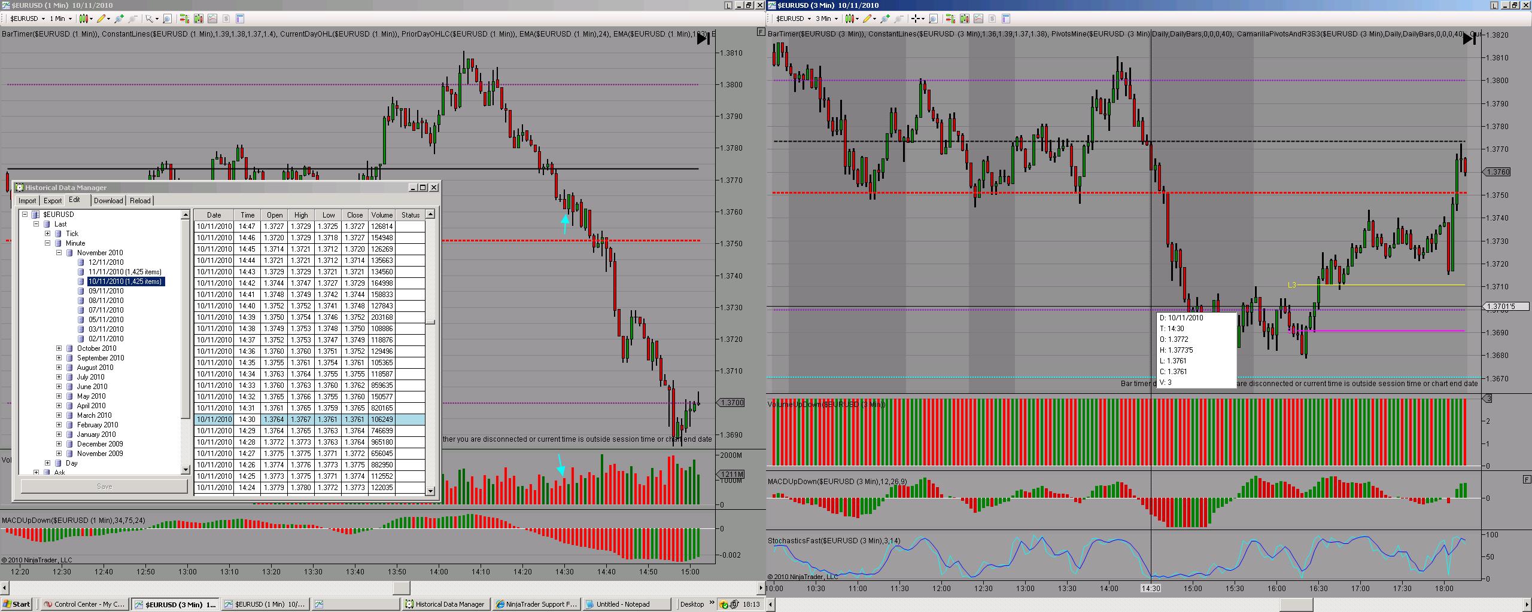
Task: Expand the October 2010 tree node
Action: 59,348
